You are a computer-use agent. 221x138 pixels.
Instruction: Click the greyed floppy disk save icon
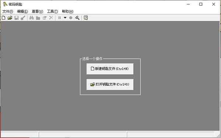click(17, 18)
